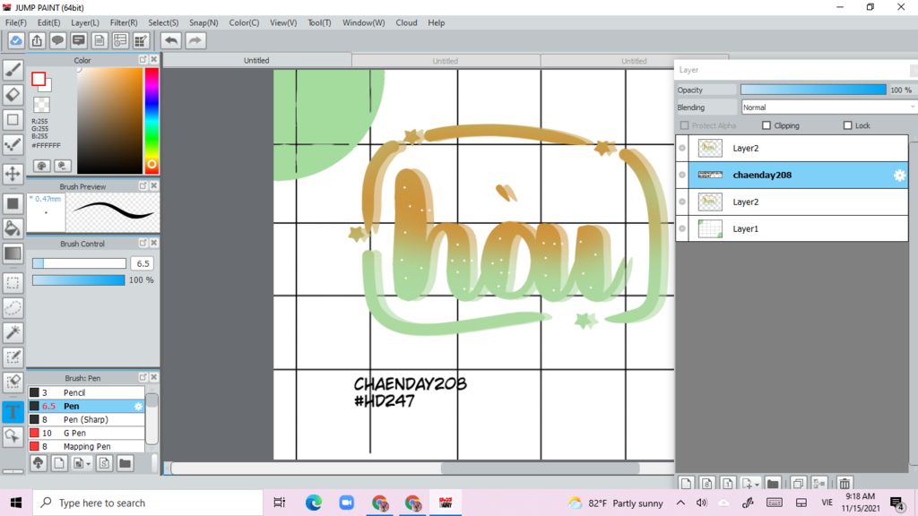
Task: Open the brush folder icon
Action: point(125,463)
